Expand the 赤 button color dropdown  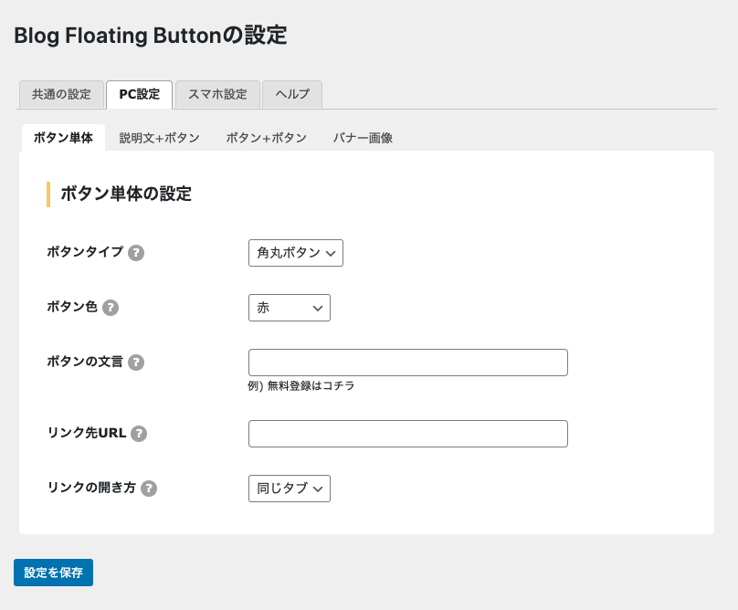pos(290,308)
